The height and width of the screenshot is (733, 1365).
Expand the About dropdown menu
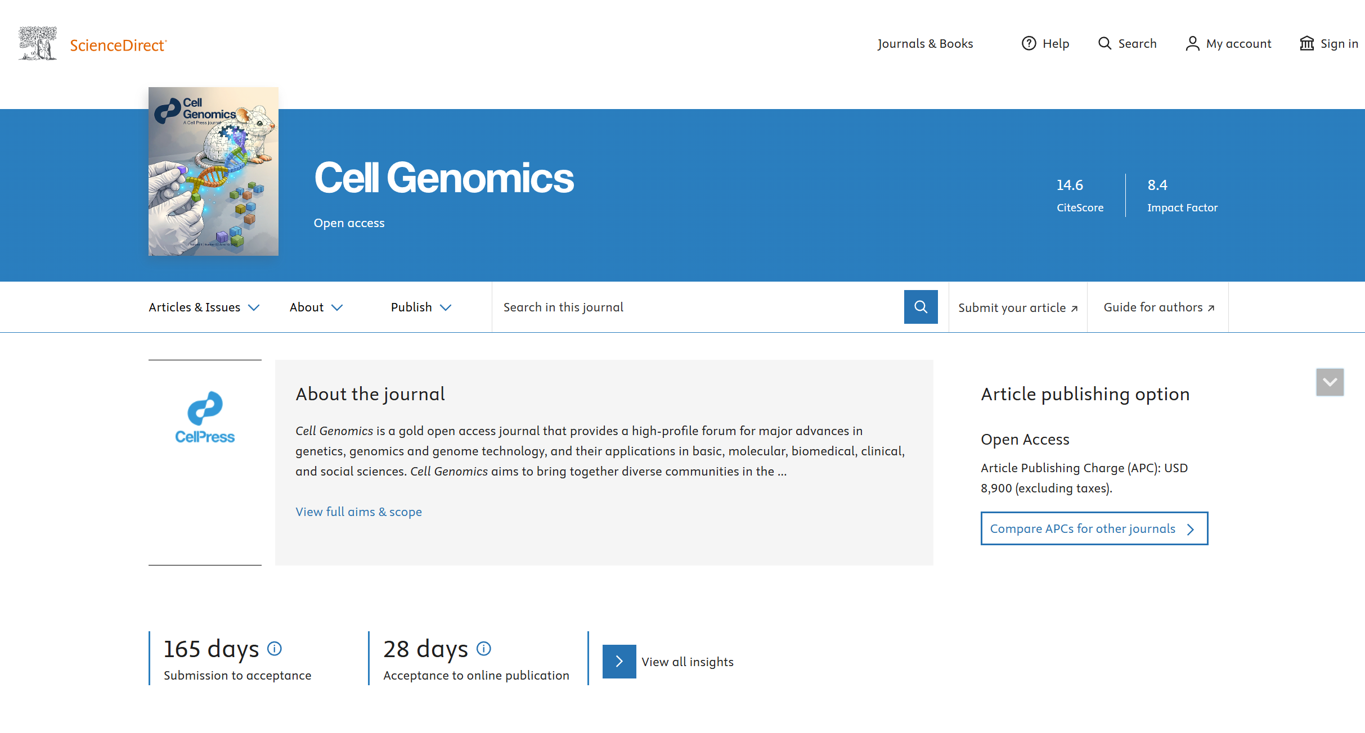pyautogui.click(x=316, y=307)
